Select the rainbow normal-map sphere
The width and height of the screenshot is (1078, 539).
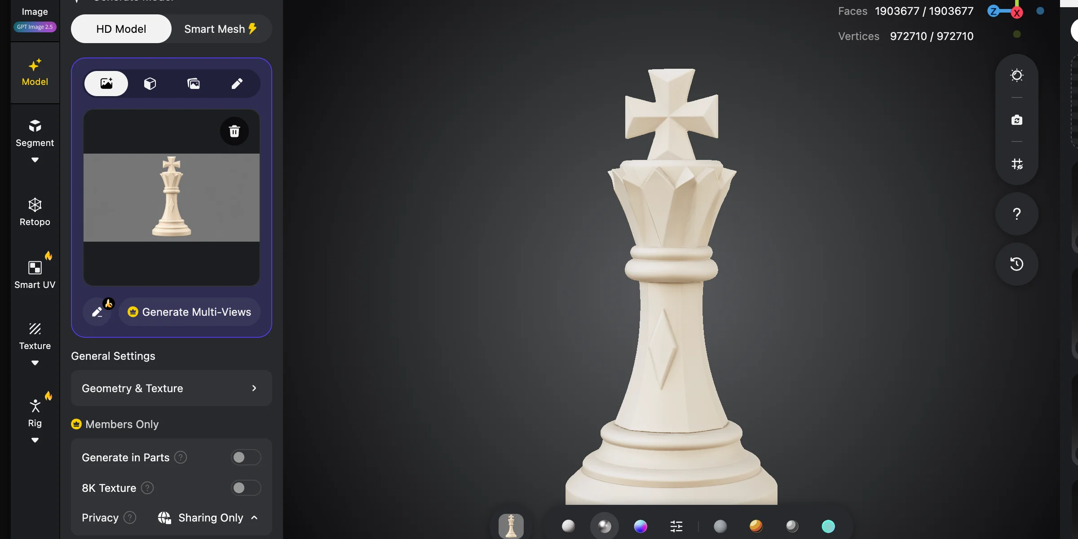click(x=641, y=526)
